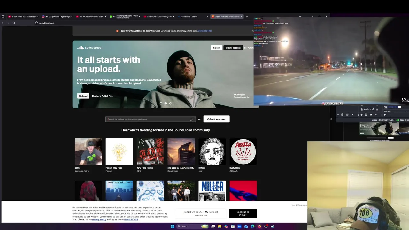Switch to the sweatergxd Stream tab
This screenshot has height=230, width=409.
point(125,17)
